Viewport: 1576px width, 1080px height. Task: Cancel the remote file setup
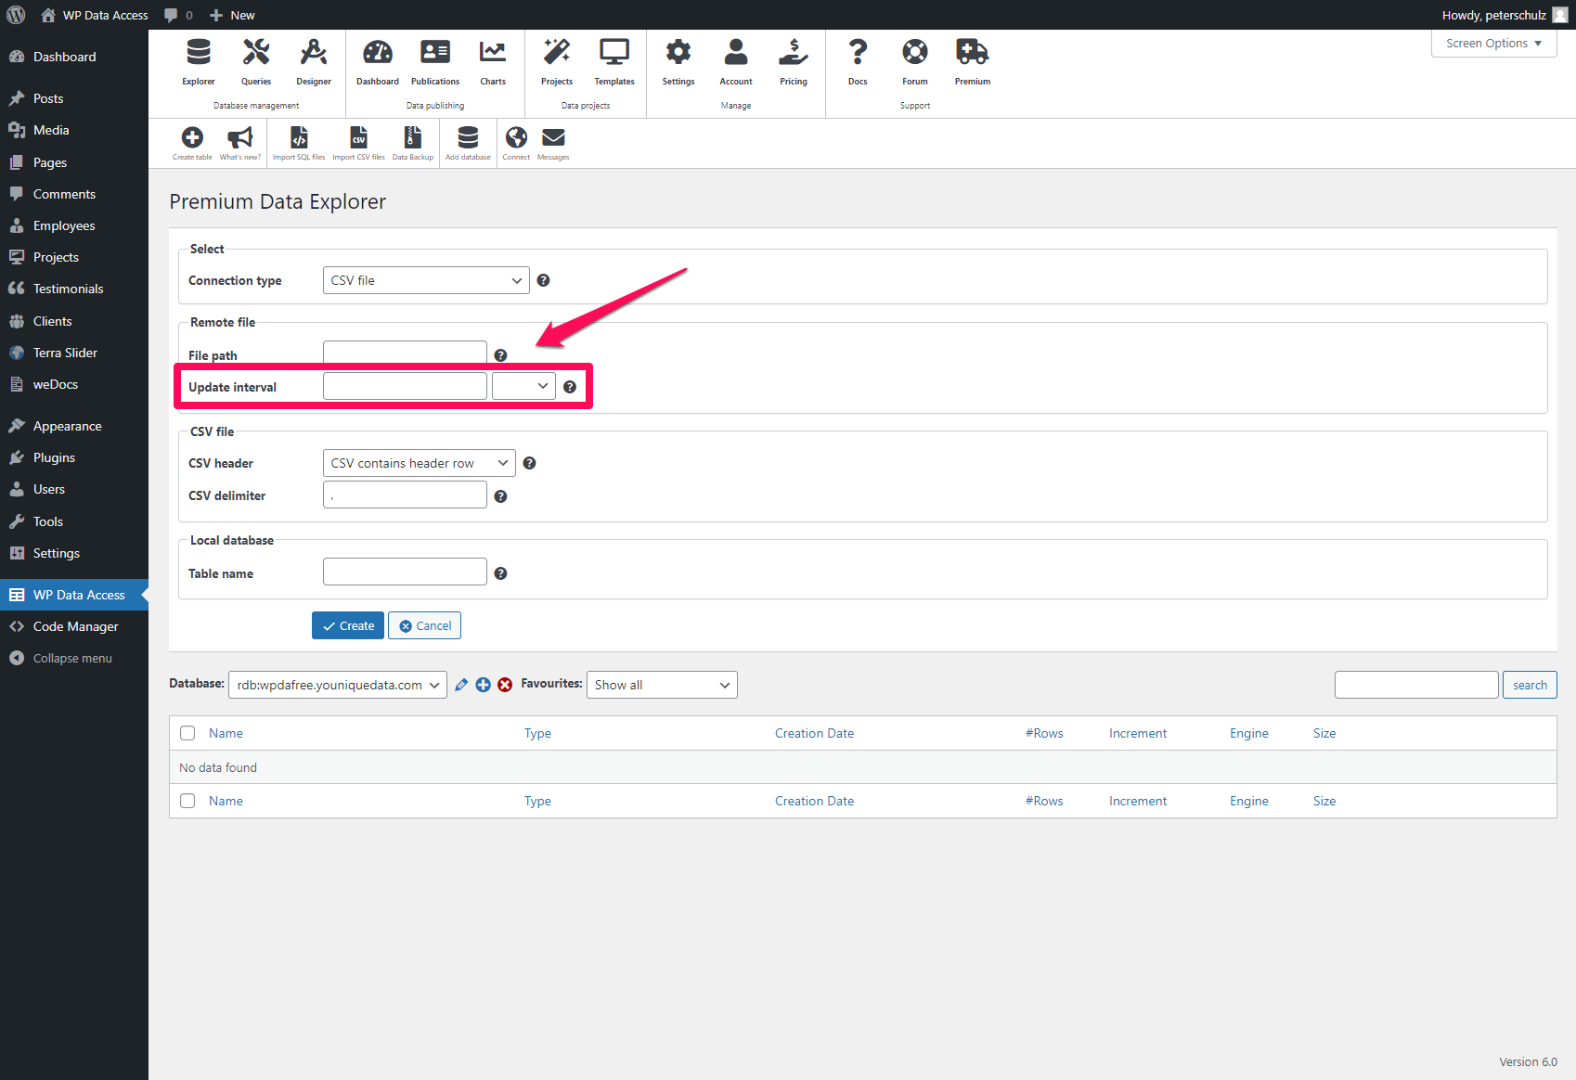point(424,625)
